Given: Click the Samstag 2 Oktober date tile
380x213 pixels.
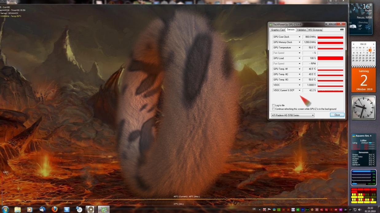Looking at the screenshot, I should [x=363, y=80].
